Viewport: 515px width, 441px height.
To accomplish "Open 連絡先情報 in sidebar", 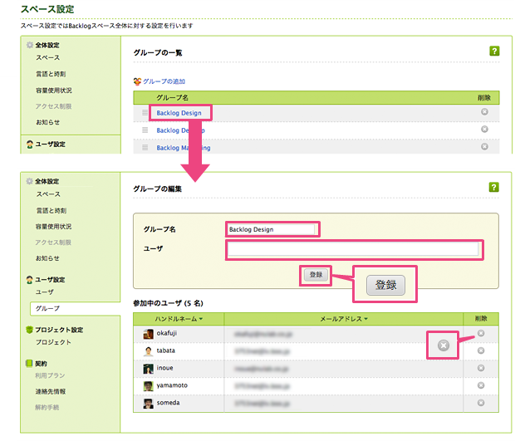I will point(51,391).
